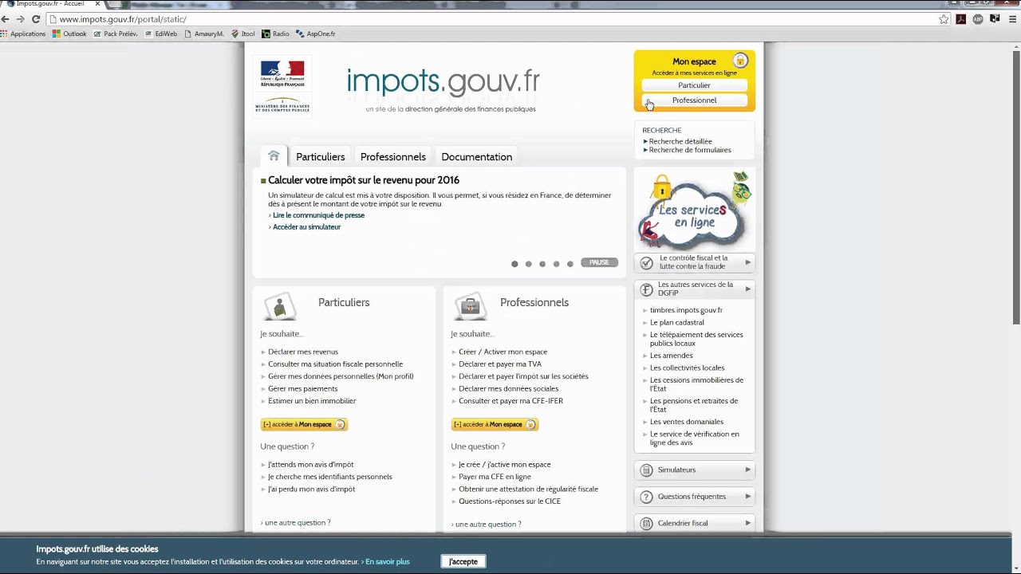Click the browser back arrow
The width and height of the screenshot is (1021, 574).
(5, 19)
